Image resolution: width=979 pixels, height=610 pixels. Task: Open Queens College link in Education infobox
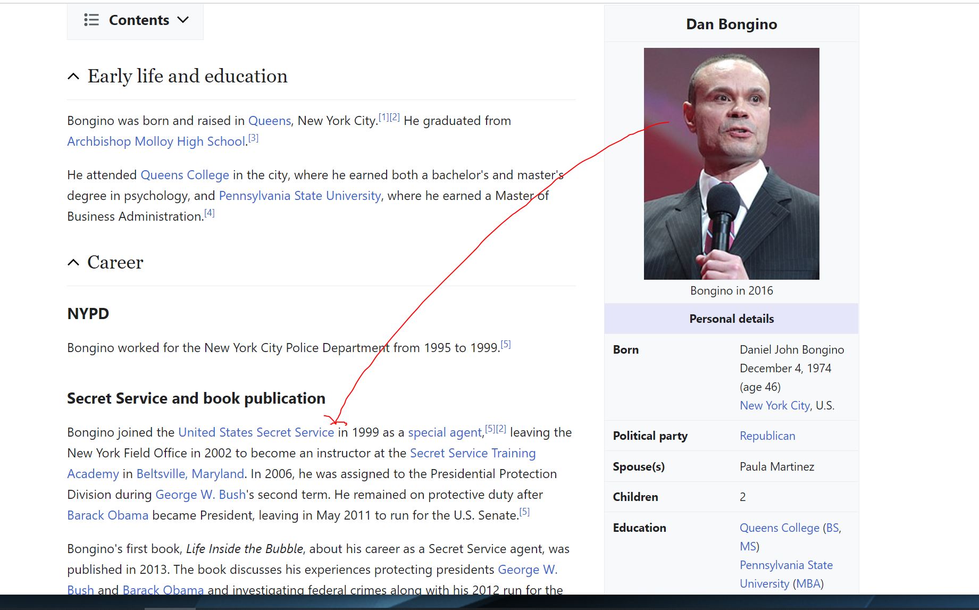point(779,528)
